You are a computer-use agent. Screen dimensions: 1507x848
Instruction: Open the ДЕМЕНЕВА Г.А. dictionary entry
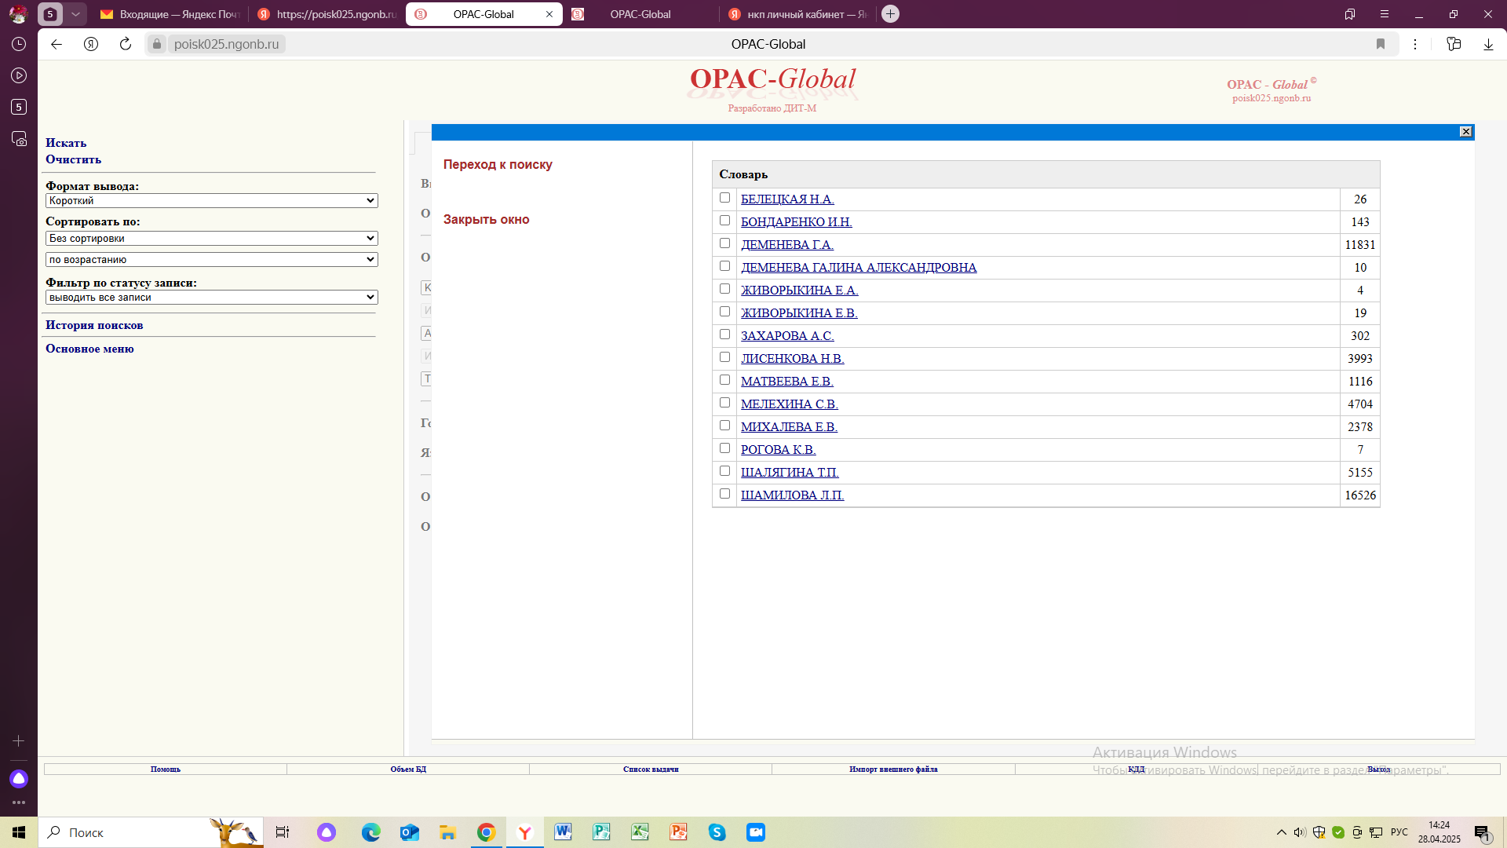tap(786, 245)
